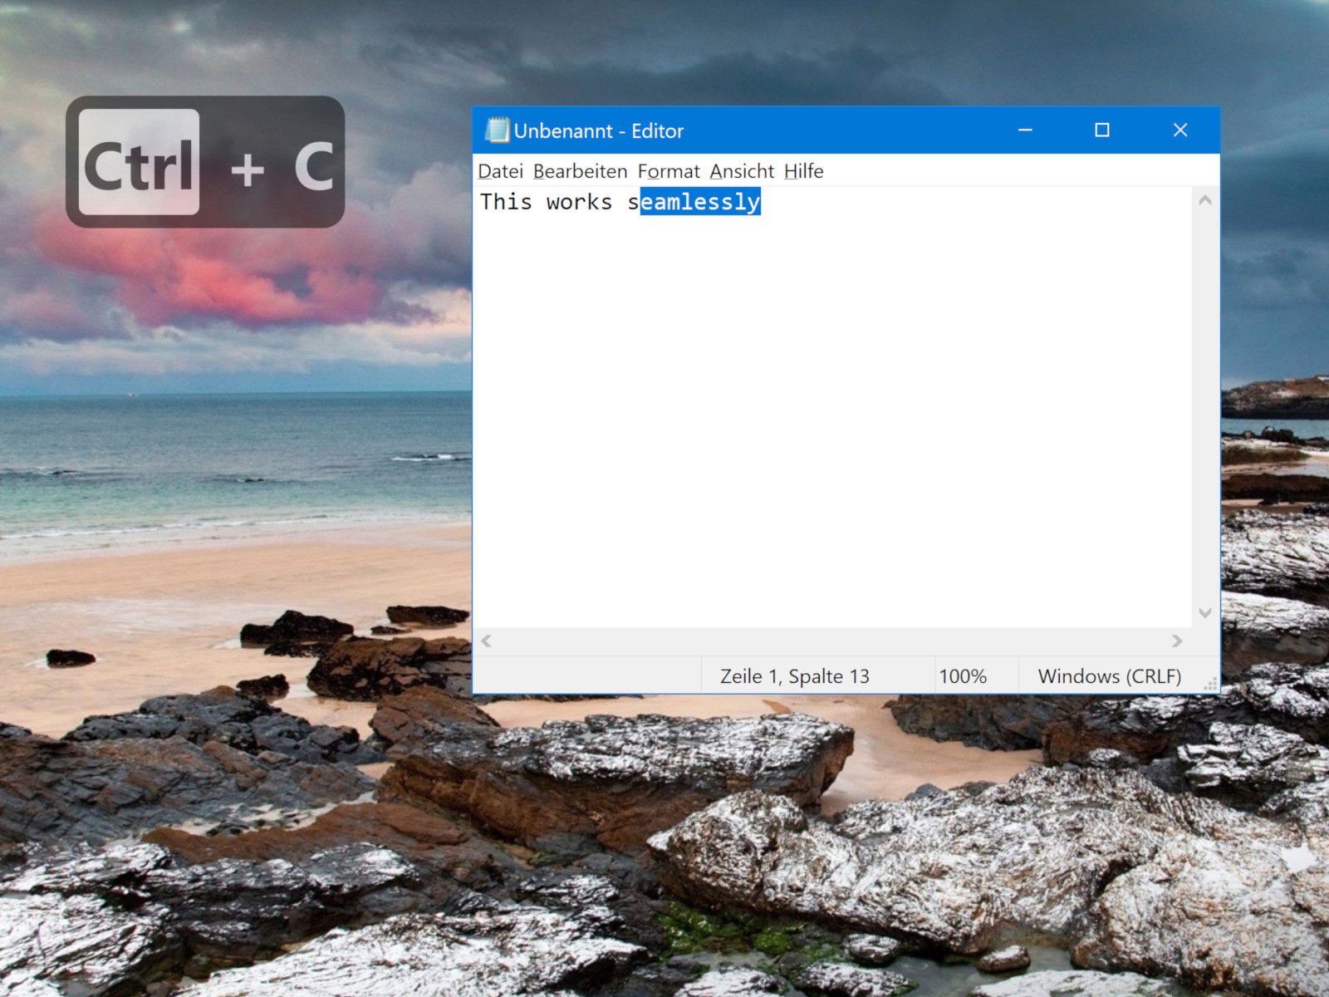Minimize the Editor window
The image size is (1329, 997).
(1025, 130)
